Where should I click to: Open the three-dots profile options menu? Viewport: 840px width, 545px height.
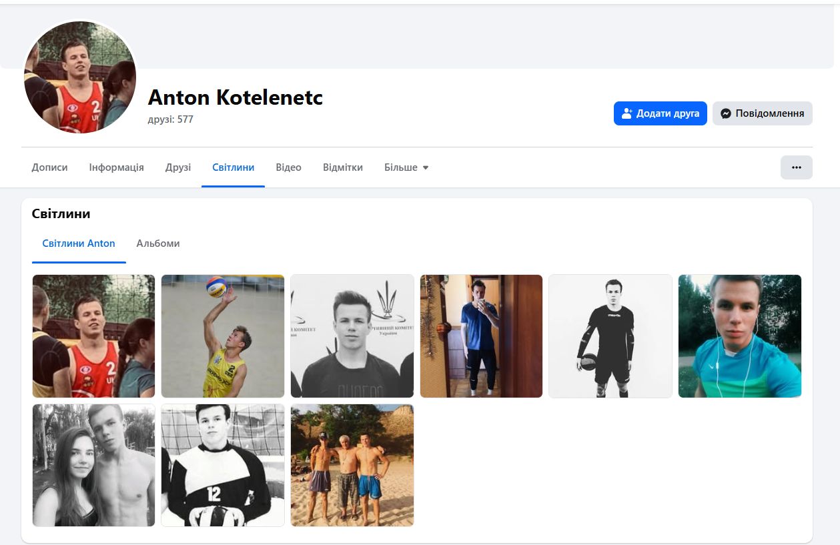coord(796,167)
